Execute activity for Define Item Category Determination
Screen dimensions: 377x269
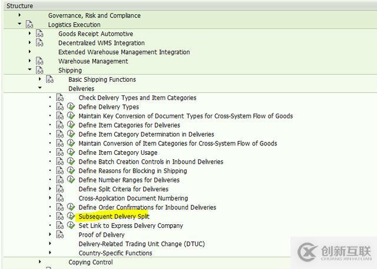coord(71,134)
